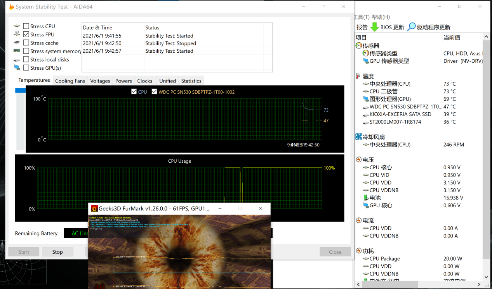The width and height of the screenshot is (492, 289).
Task: Click the magnifier 驱动程序更新 icon
Action: click(411, 27)
